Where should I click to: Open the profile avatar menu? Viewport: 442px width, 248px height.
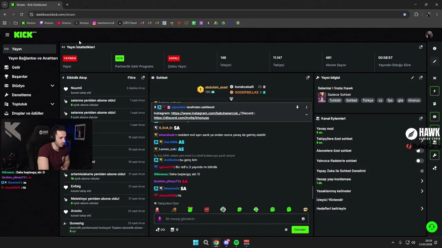(429, 35)
